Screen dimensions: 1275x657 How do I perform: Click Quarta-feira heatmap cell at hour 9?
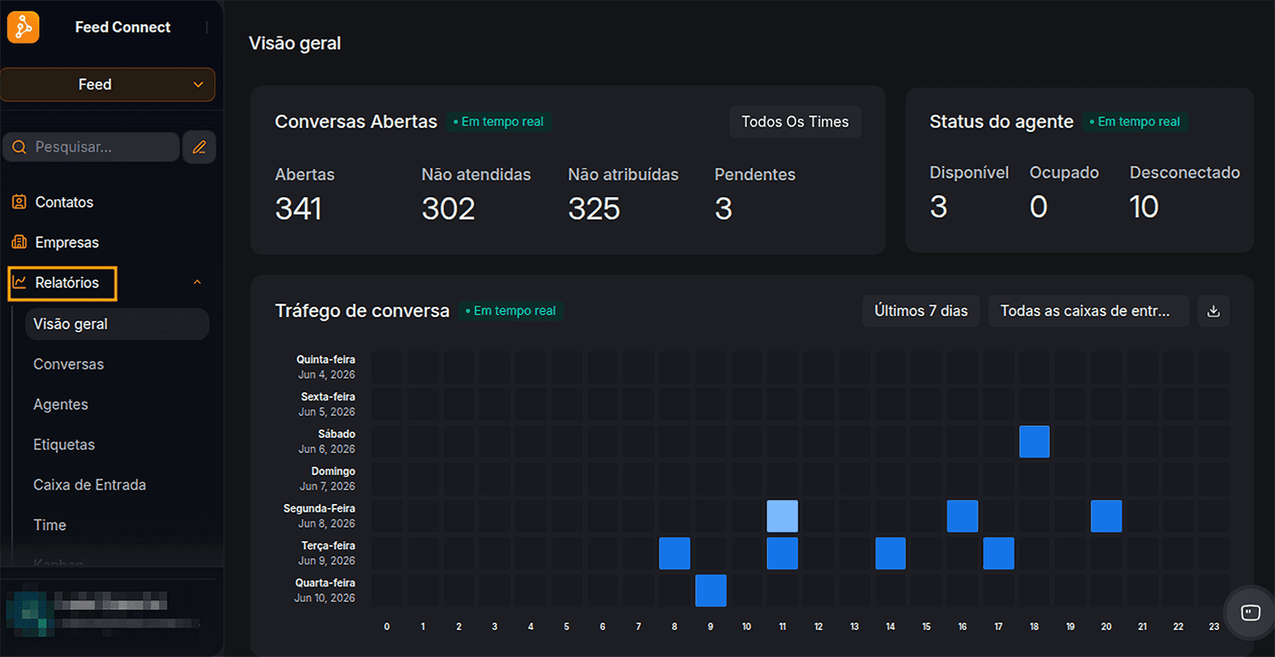coord(711,591)
